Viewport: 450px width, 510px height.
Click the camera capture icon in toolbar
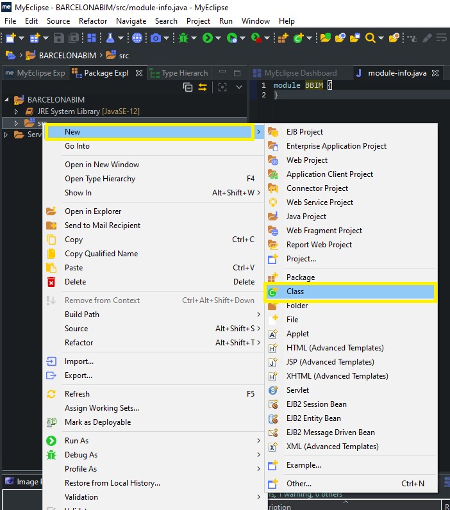[155, 38]
